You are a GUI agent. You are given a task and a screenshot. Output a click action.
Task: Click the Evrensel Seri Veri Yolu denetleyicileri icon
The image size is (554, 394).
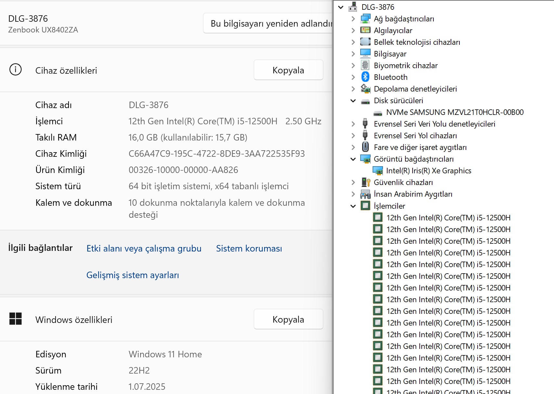click(365, 124)
